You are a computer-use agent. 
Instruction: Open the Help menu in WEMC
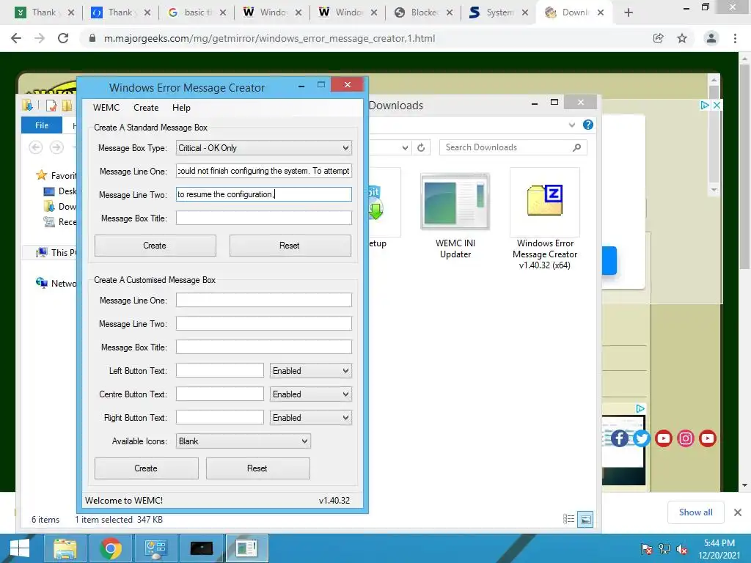tap(181, 108)
